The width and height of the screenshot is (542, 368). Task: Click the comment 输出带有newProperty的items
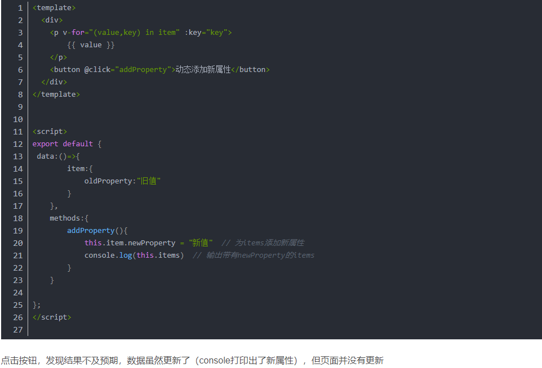[x=254, y=255]
